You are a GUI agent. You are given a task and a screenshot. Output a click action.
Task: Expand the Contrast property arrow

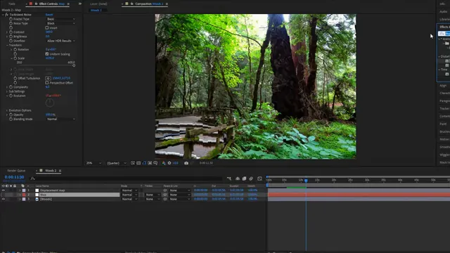tap(7, 32)
